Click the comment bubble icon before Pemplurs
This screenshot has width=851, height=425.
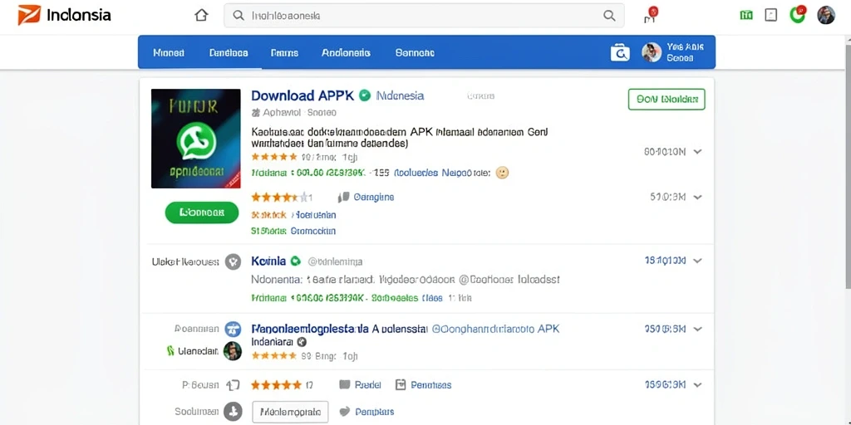(x=344, y=412)
